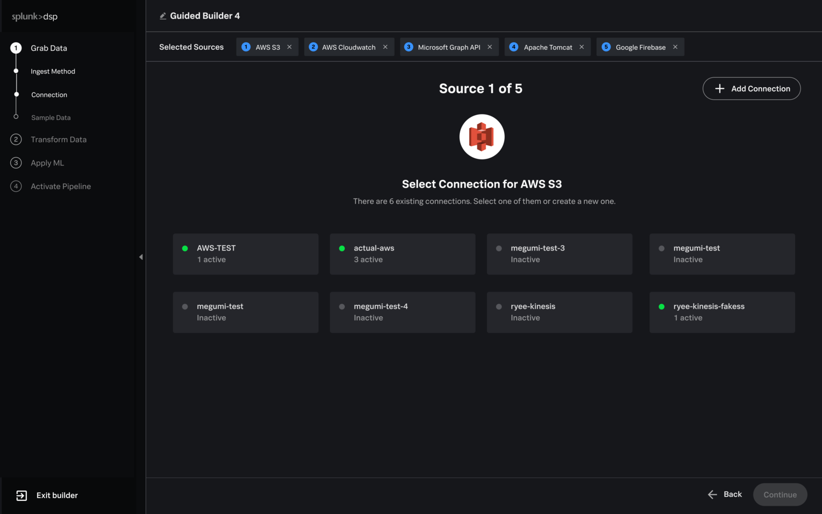822x514 pixels.
Task: Choose megumi-test-4 connection card
Action: click(x=403, y=312)
